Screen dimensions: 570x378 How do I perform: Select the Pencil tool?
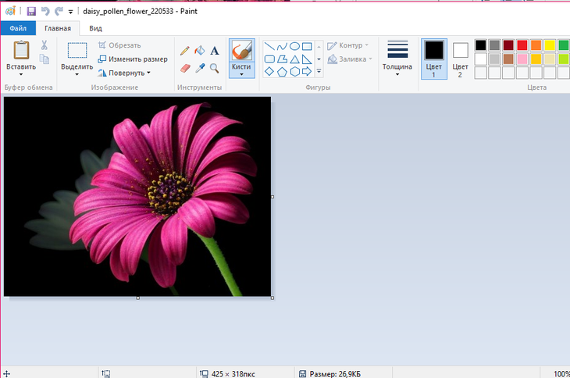click(185, 51)
